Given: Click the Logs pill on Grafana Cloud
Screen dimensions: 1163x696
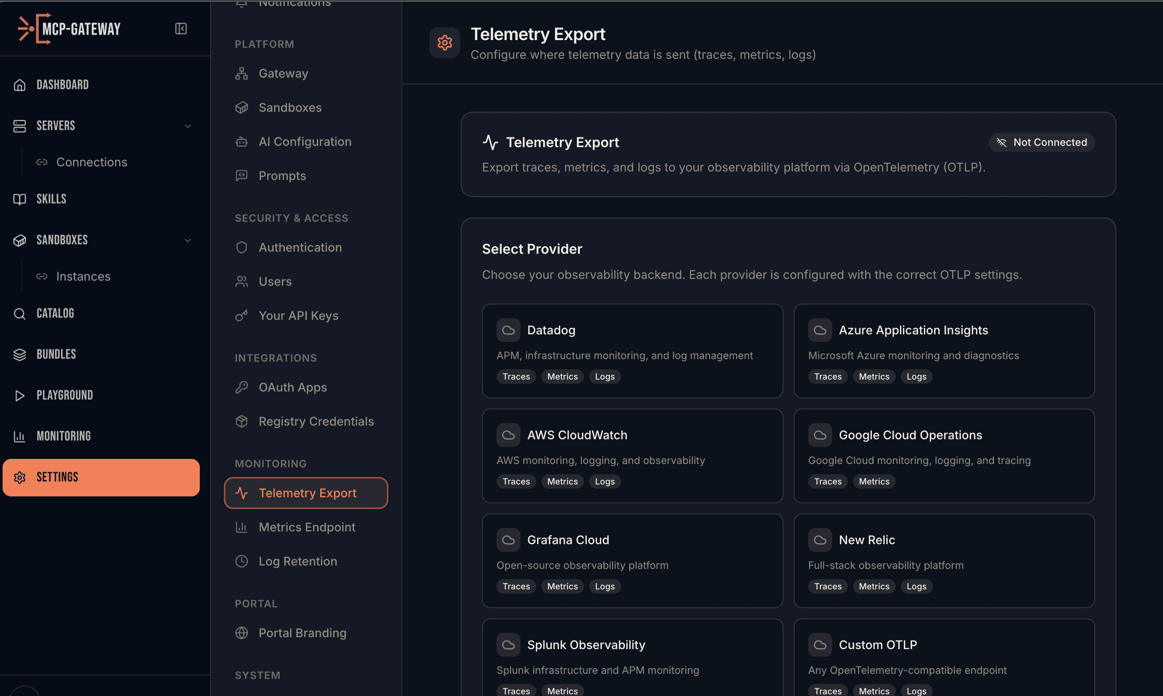Looking at the screenshot, I should pyautogui.click(x=605, y=586).
